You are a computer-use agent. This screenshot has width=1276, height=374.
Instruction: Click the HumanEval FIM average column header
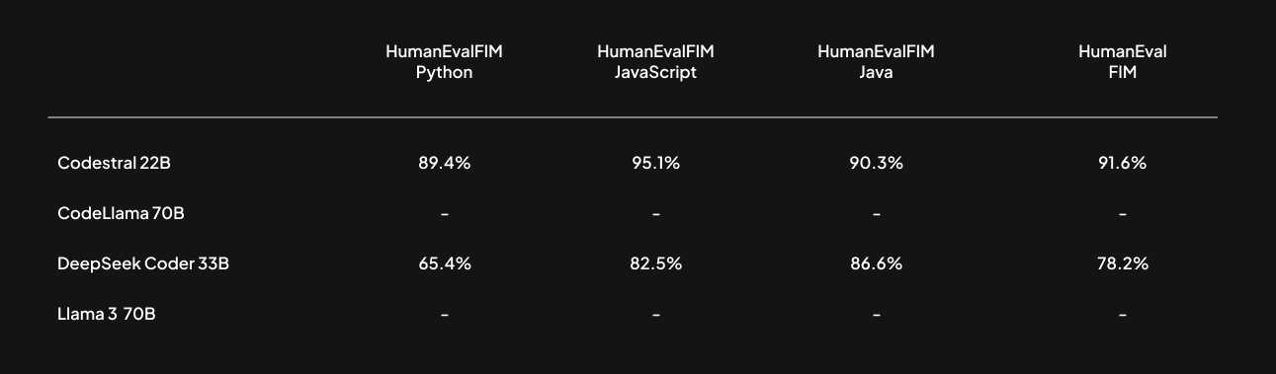pos(1122,62)
